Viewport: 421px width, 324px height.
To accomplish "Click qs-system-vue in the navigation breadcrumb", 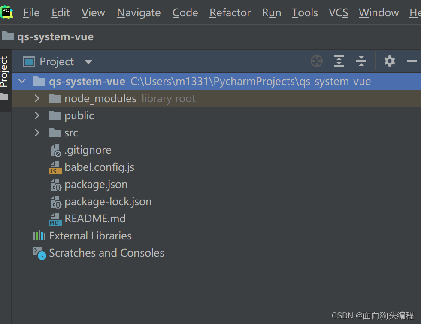I will (55, 37).
